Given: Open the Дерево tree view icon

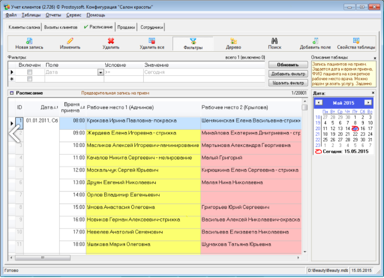Looking at the screenshot, I should (234, 41).
